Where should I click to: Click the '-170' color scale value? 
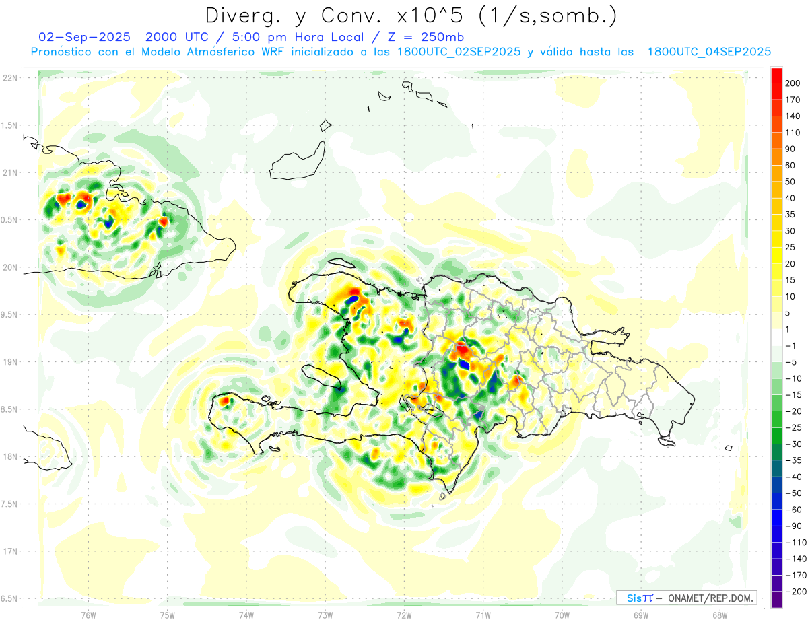(x=795, y=575)
